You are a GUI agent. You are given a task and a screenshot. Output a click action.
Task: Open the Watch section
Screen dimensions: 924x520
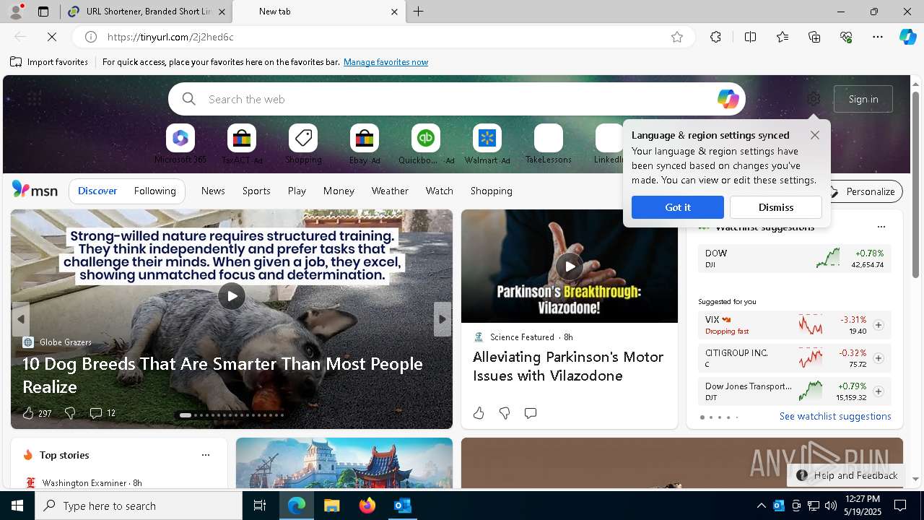point(440,191)
